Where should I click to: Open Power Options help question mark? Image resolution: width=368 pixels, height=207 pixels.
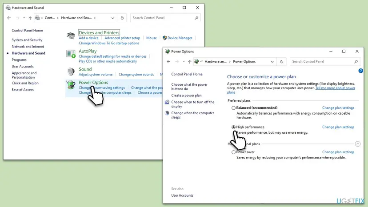361,71
